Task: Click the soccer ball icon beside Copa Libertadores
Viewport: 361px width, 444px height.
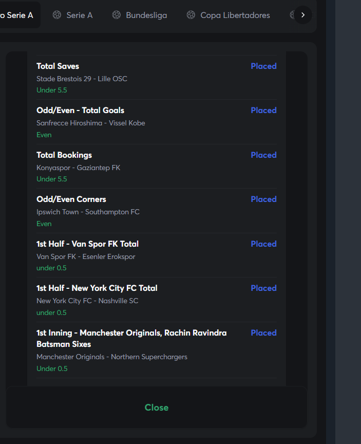Action: [x=191, y=15]
